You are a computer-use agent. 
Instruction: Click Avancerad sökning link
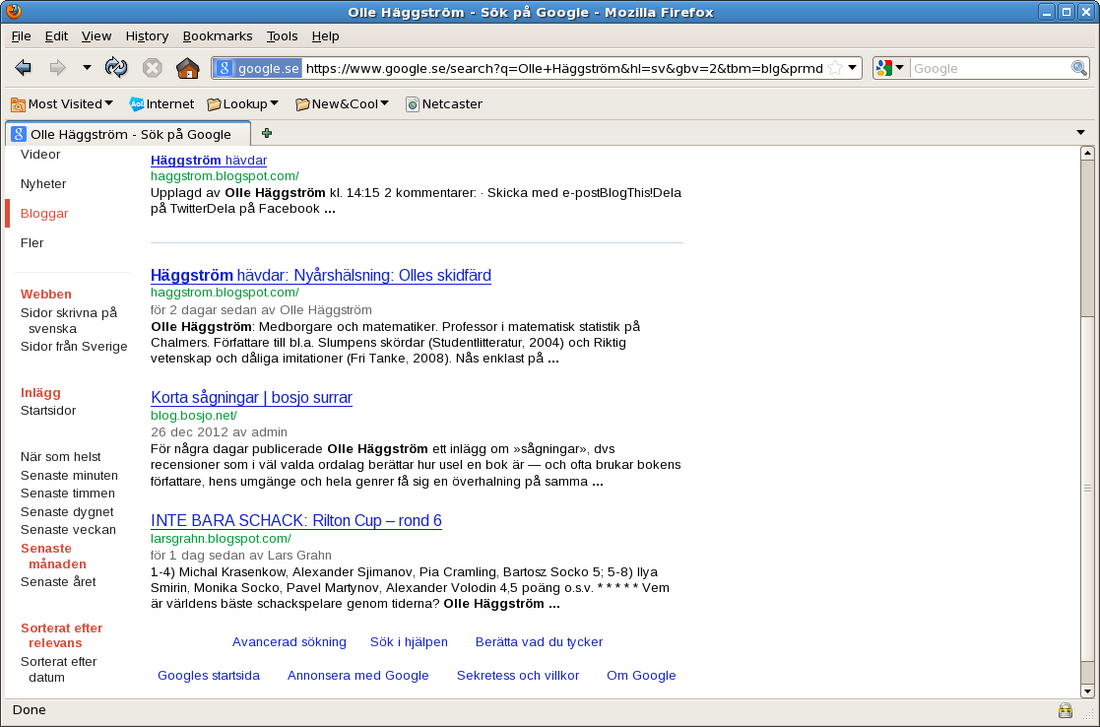(x=289, y=642)
